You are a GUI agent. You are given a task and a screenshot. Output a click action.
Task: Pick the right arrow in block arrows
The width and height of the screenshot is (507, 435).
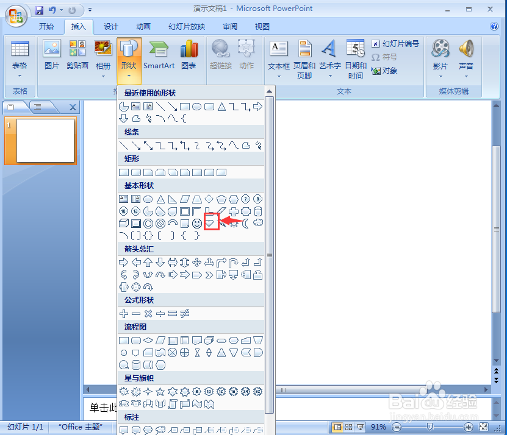[x=123, y=262]
